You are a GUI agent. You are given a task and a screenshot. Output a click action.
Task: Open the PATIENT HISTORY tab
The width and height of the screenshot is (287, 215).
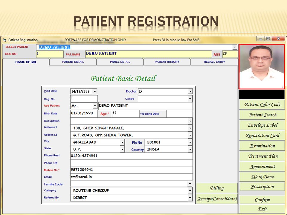[167, 62]
